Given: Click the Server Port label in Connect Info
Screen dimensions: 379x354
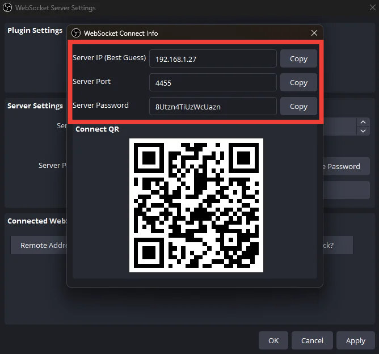Looking at the screenshot, I should click(91, 82).
